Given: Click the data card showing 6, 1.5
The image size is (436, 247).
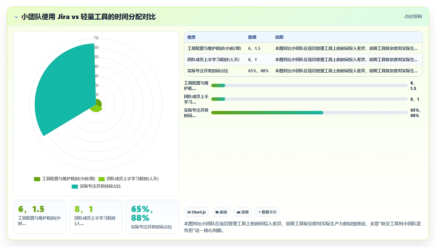Looking at the screenshot, I should (x=40, y=217).
